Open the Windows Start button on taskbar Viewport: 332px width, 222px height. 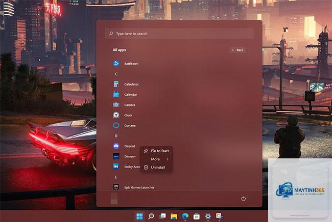[139, 216]
